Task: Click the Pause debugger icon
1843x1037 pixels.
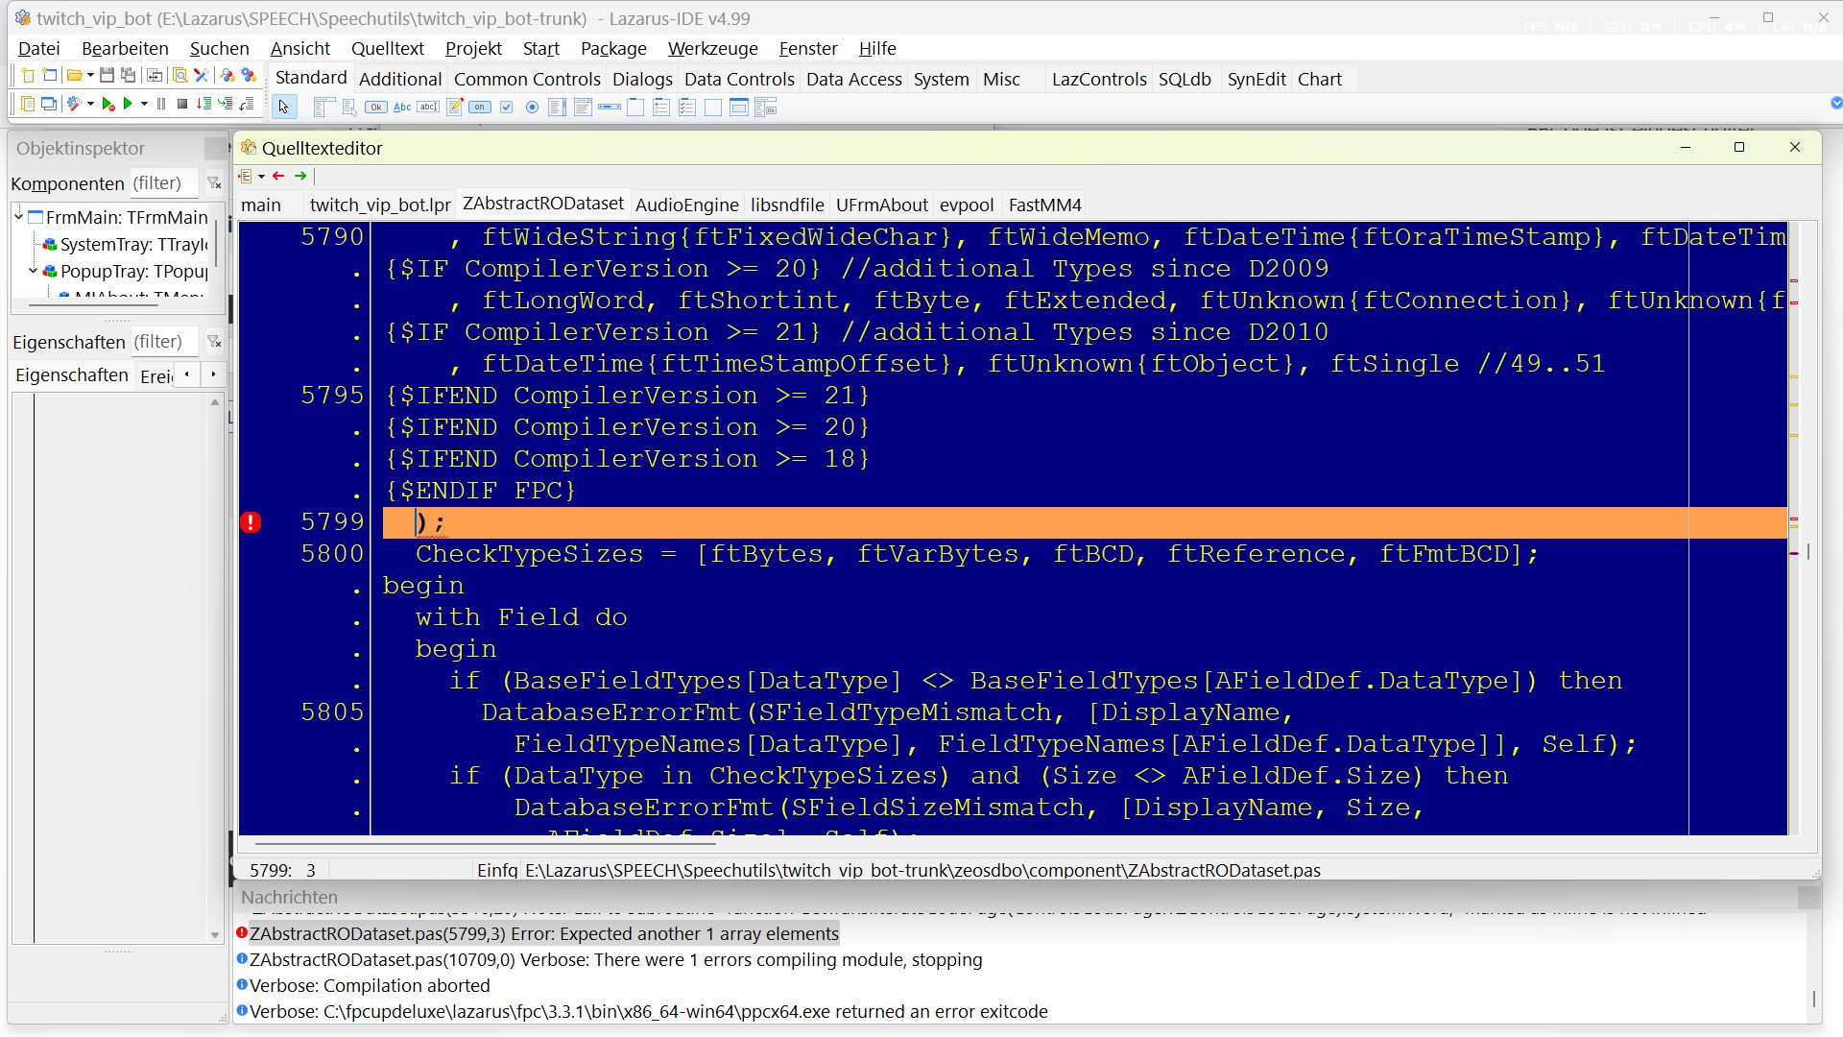Action: [161, 104]
